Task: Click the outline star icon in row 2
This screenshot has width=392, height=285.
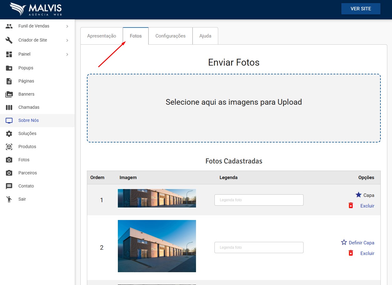Action: pos(344,242)
